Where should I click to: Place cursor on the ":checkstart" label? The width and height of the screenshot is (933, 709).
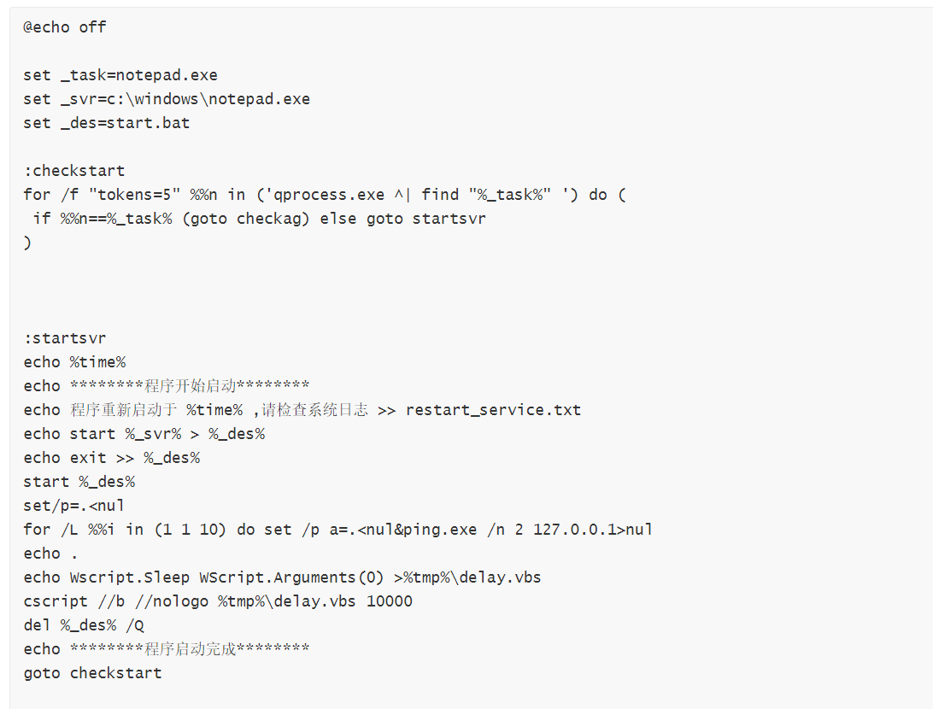click(x=74, y=171)
